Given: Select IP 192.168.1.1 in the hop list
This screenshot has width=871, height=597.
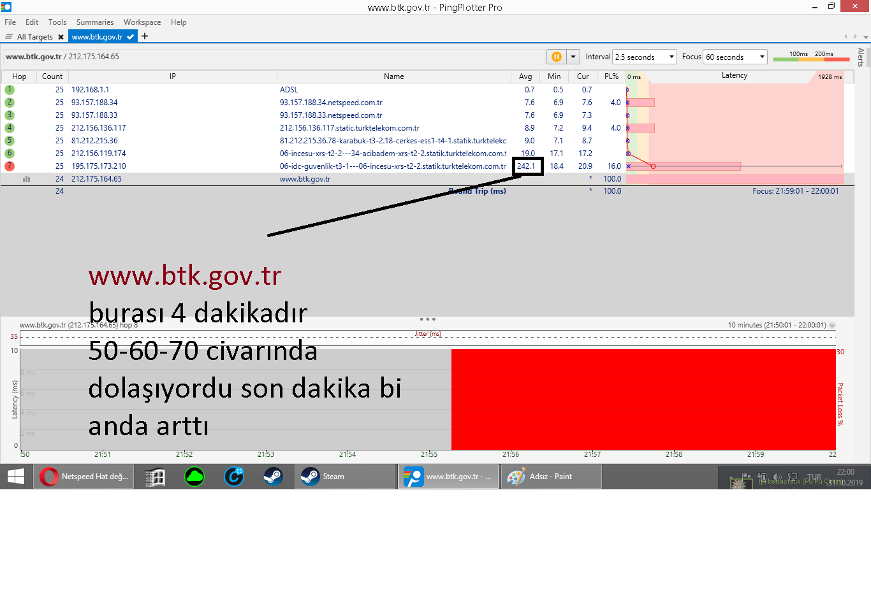Looking at the screenshot, I should tap(90, 90).
